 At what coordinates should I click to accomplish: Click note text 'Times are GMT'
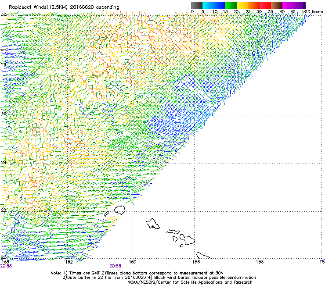click(x=85, y=273)
